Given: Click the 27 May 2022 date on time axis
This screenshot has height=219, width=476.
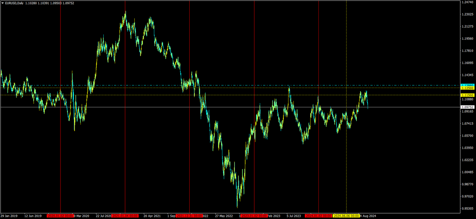Looking at the screenshot, I should 224,216.
